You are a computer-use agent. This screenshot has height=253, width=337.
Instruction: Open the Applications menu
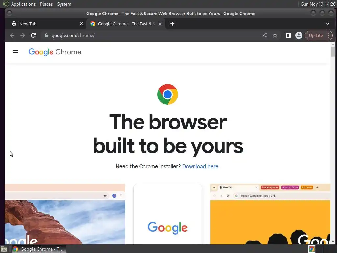23,4
